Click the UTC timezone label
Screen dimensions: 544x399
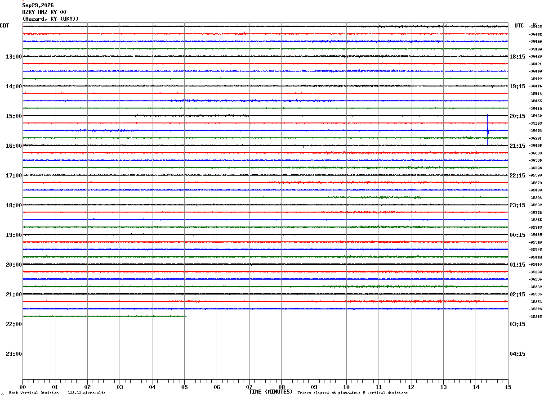coord(519,26)
